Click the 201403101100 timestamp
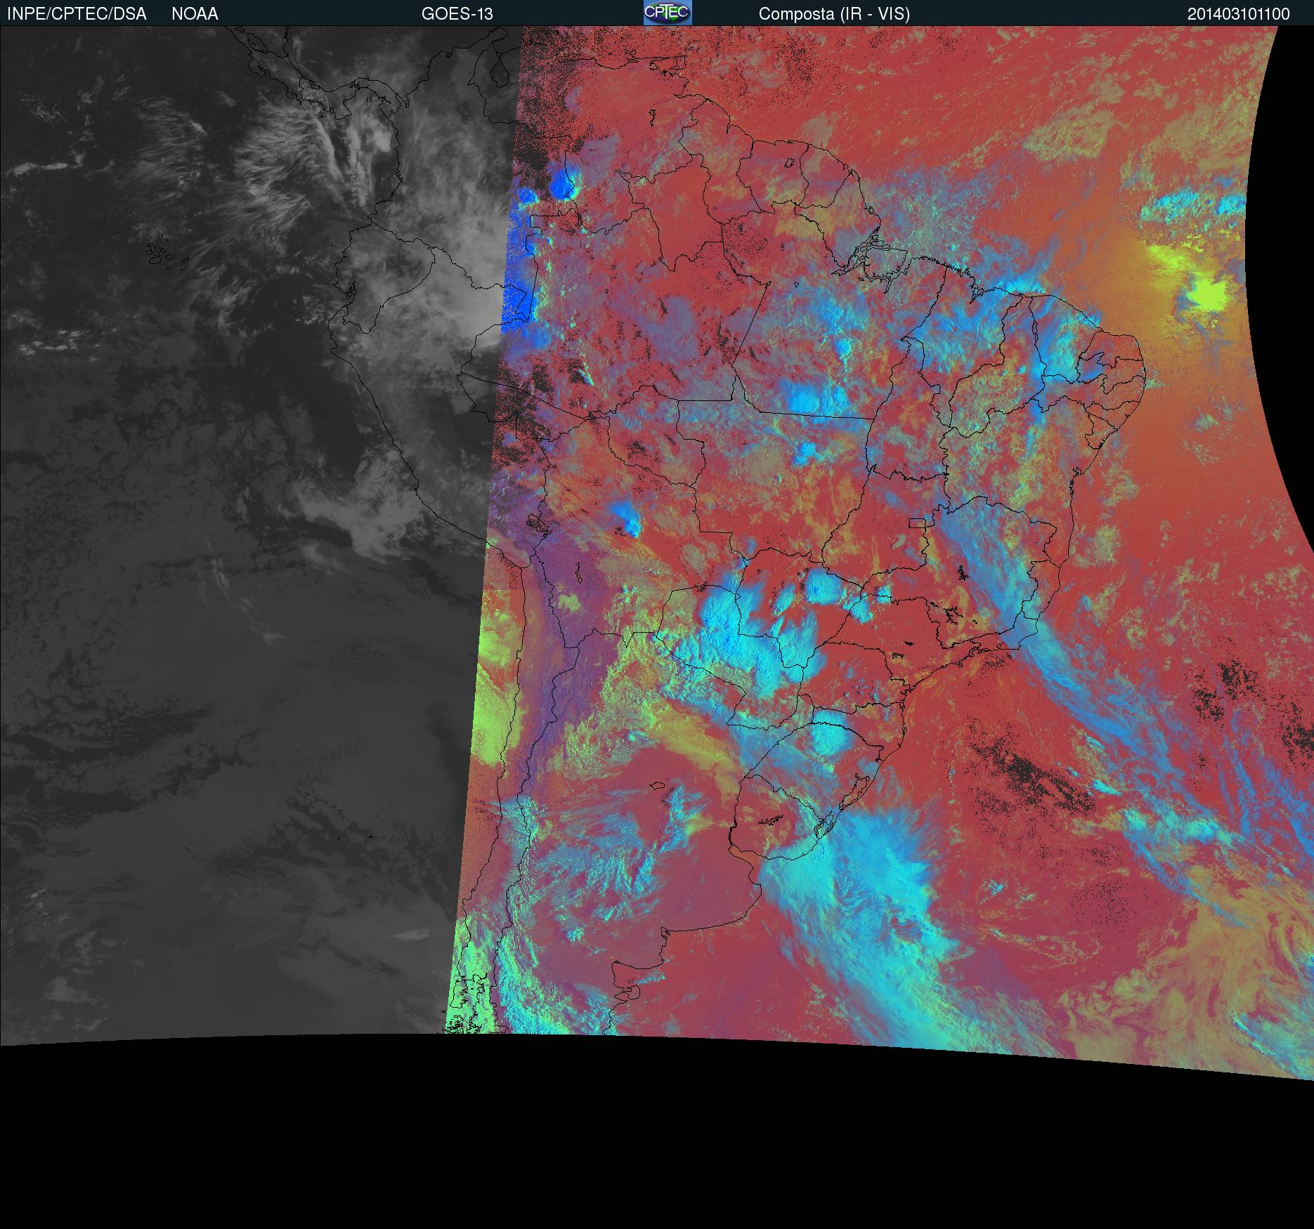This screenshot has height=1229, width=1314. click(x=1238, y=14)
